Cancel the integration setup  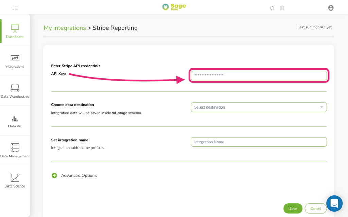(x=316, y=209)
